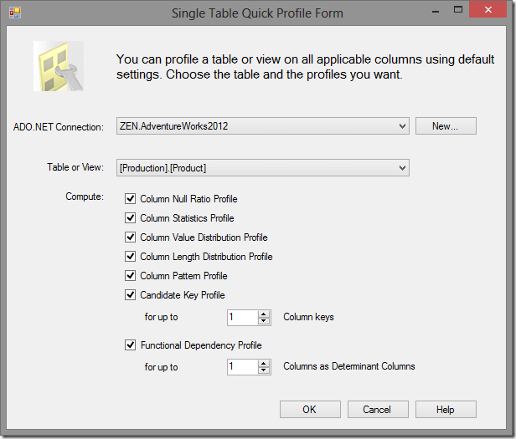Toggle the Functional Dependency Profile checkbox
The image size is (516, 439).
pyautogui.click(x=130, y=345)
